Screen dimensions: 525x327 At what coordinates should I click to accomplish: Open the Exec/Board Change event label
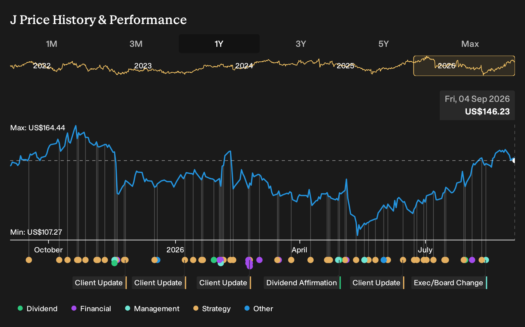(x=449, y=283)
